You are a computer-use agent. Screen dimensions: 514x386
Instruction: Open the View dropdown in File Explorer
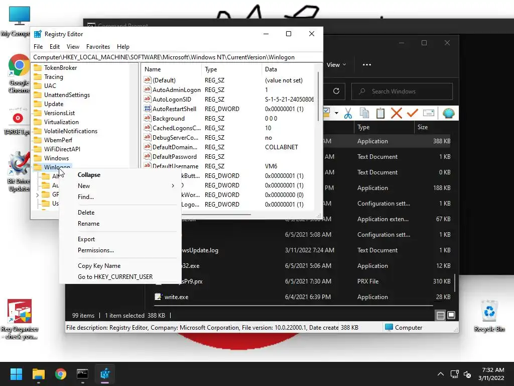pyautogui.click(x=336, y=65)
